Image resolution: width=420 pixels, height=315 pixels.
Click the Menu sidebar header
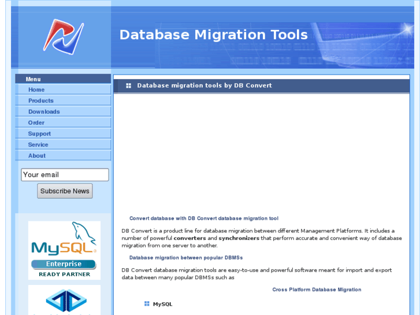(x=63, y=79)
